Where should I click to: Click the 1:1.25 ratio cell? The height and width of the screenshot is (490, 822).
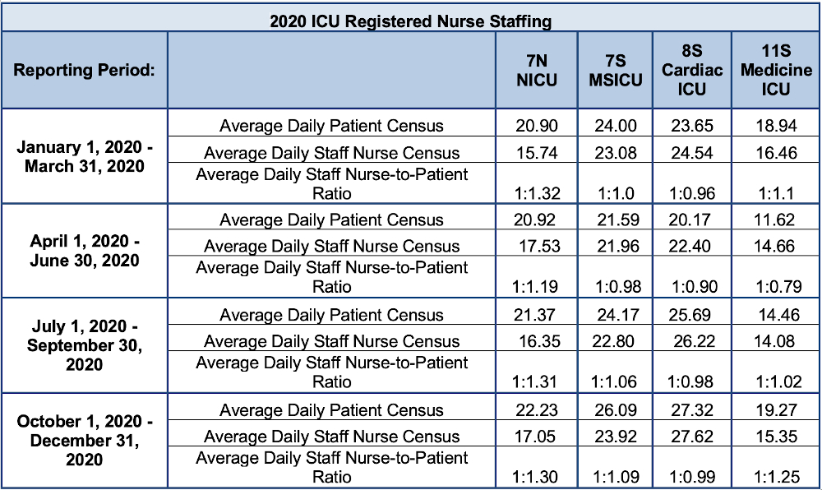click(x=775, y=477)
